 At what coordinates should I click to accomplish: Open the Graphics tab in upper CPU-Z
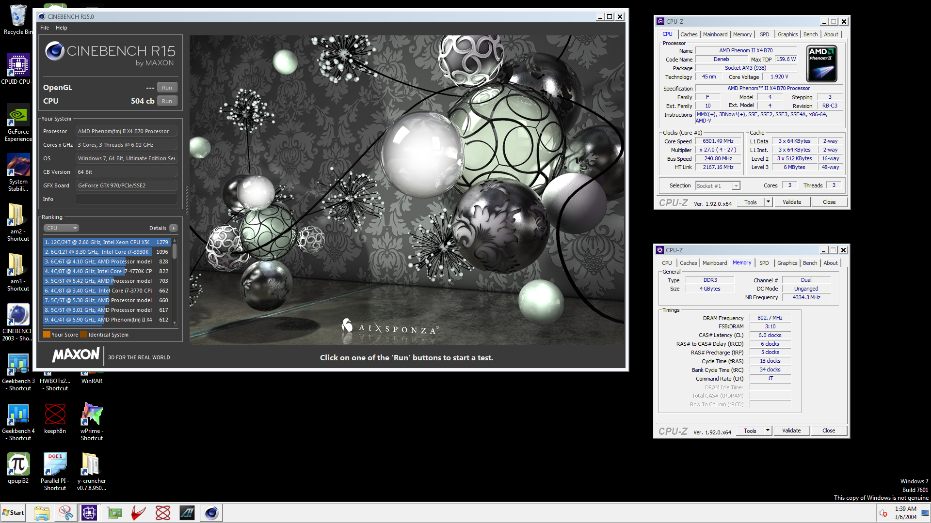point(787,34)
